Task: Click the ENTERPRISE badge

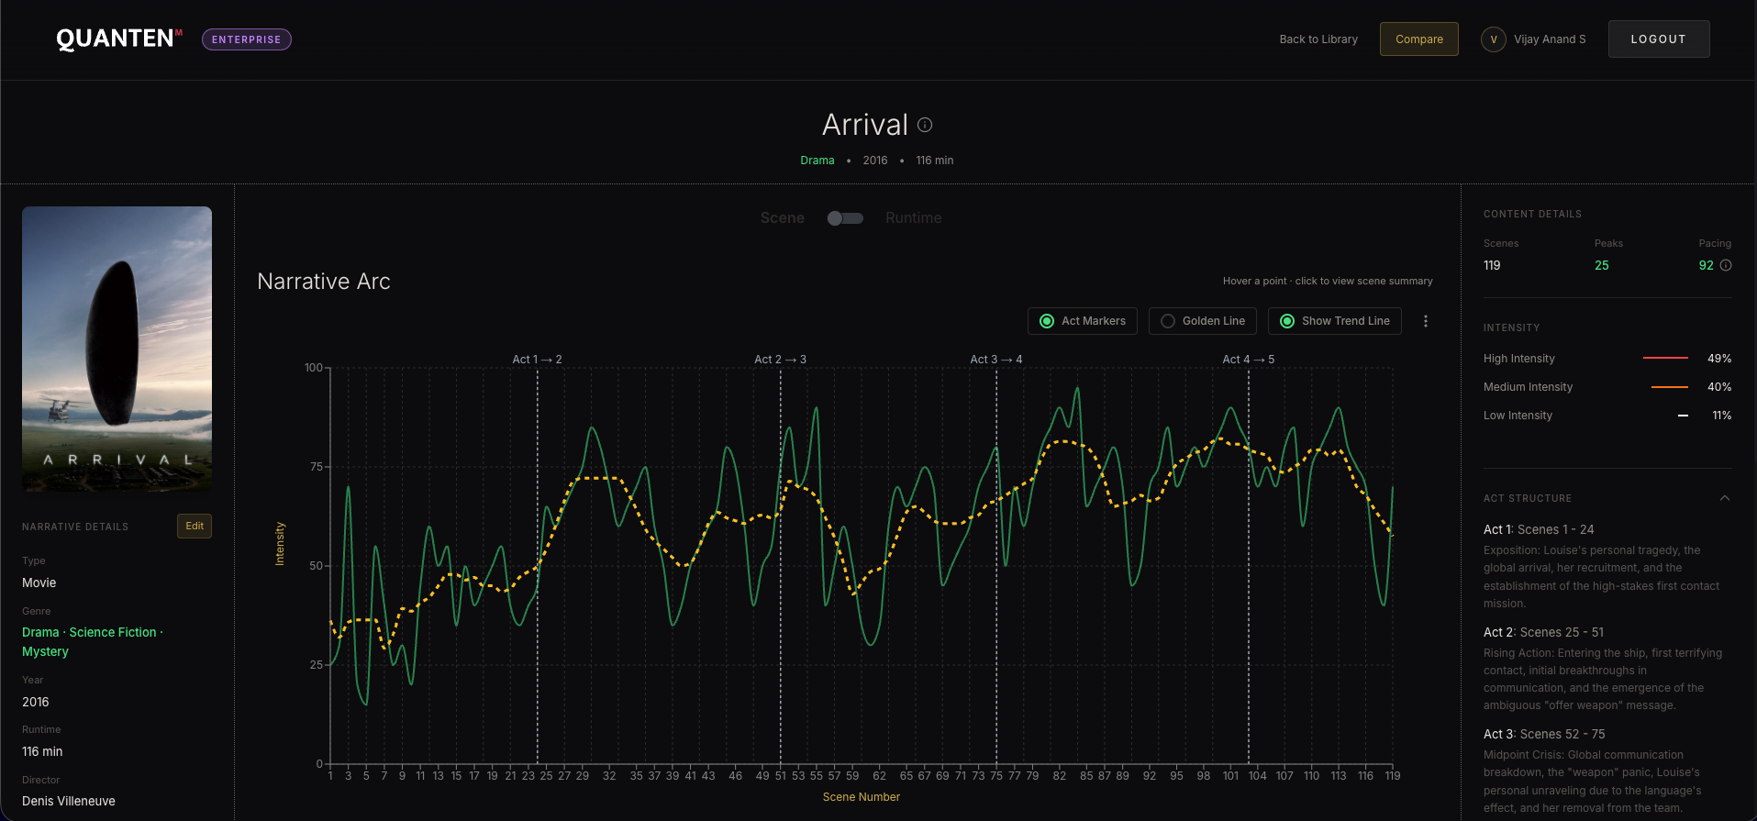Action: pyautogui.click(x=246, y=39)
